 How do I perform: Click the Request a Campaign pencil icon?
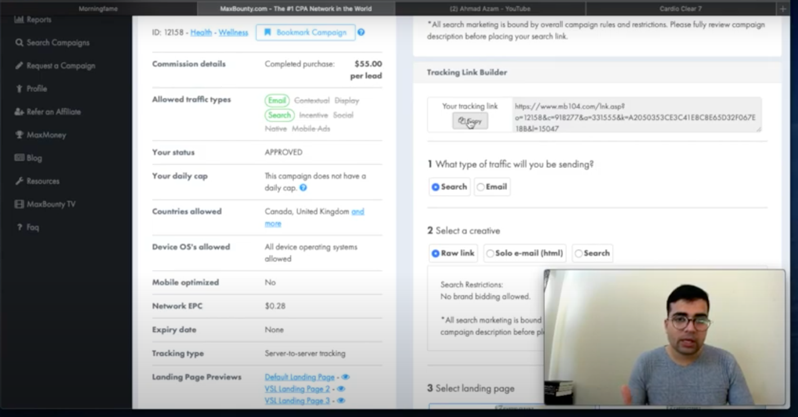(19, 66)
